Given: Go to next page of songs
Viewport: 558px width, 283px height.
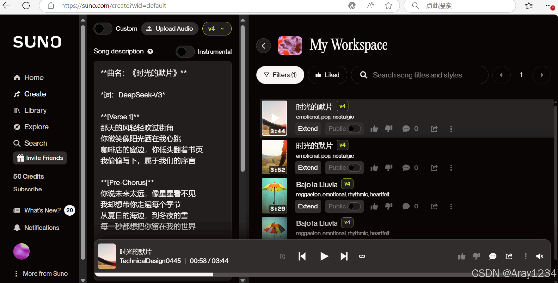Looking at the screenshot, I should coord(542,75).
